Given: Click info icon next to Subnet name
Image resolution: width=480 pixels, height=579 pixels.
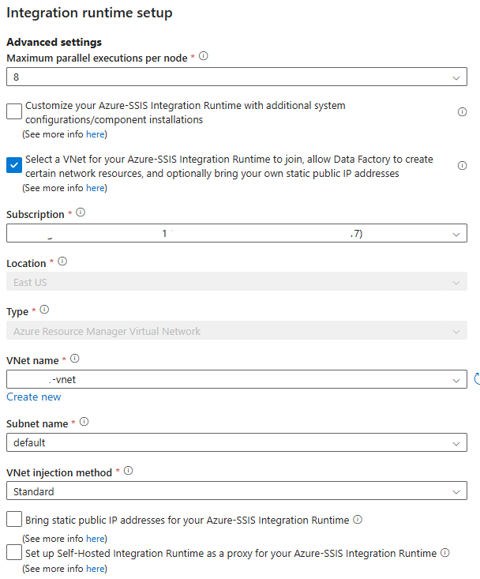Looking at the screenshot, I should click(84, 422).
